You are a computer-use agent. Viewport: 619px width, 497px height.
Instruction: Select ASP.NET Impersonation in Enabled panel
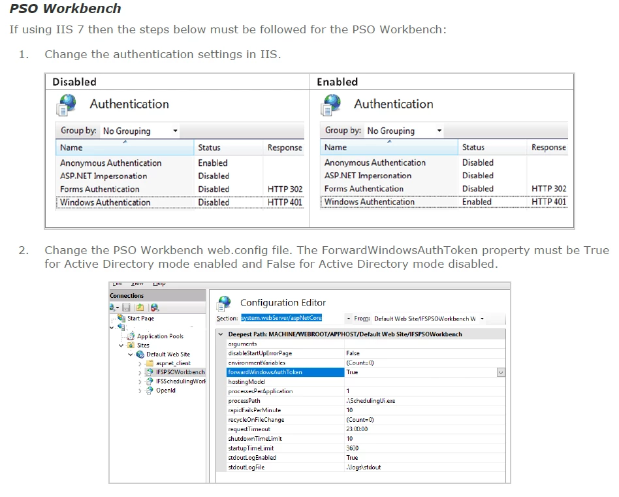(368, 176)
